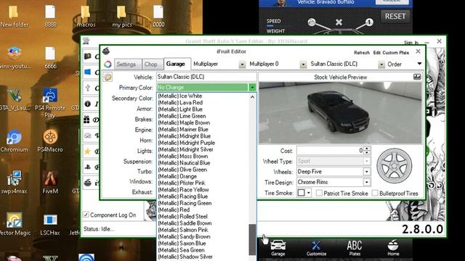Open the Tire Design Chrome Rims dropdown

[366, 182]
